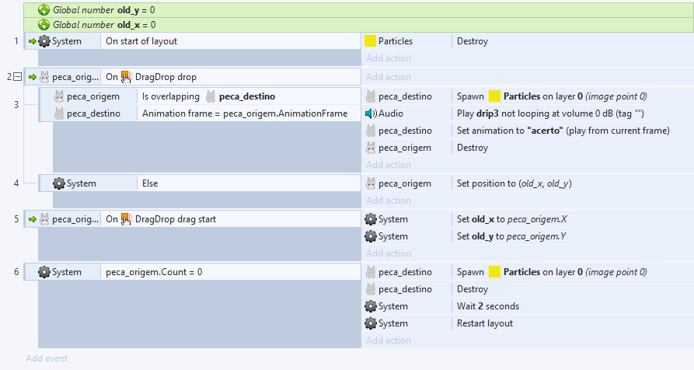The image size is (694, 370).
Task: Select the Wait 2 seconds action
Action: [488, 306]
